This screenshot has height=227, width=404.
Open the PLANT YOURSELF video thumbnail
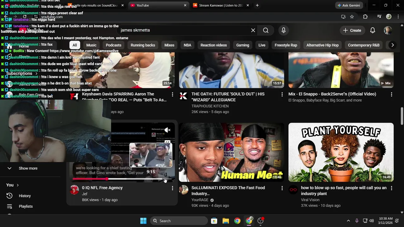coord(341,152)
